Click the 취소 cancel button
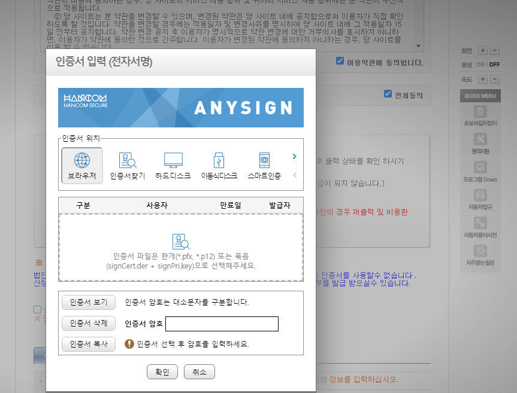517x393 pixels. point(199,371)
